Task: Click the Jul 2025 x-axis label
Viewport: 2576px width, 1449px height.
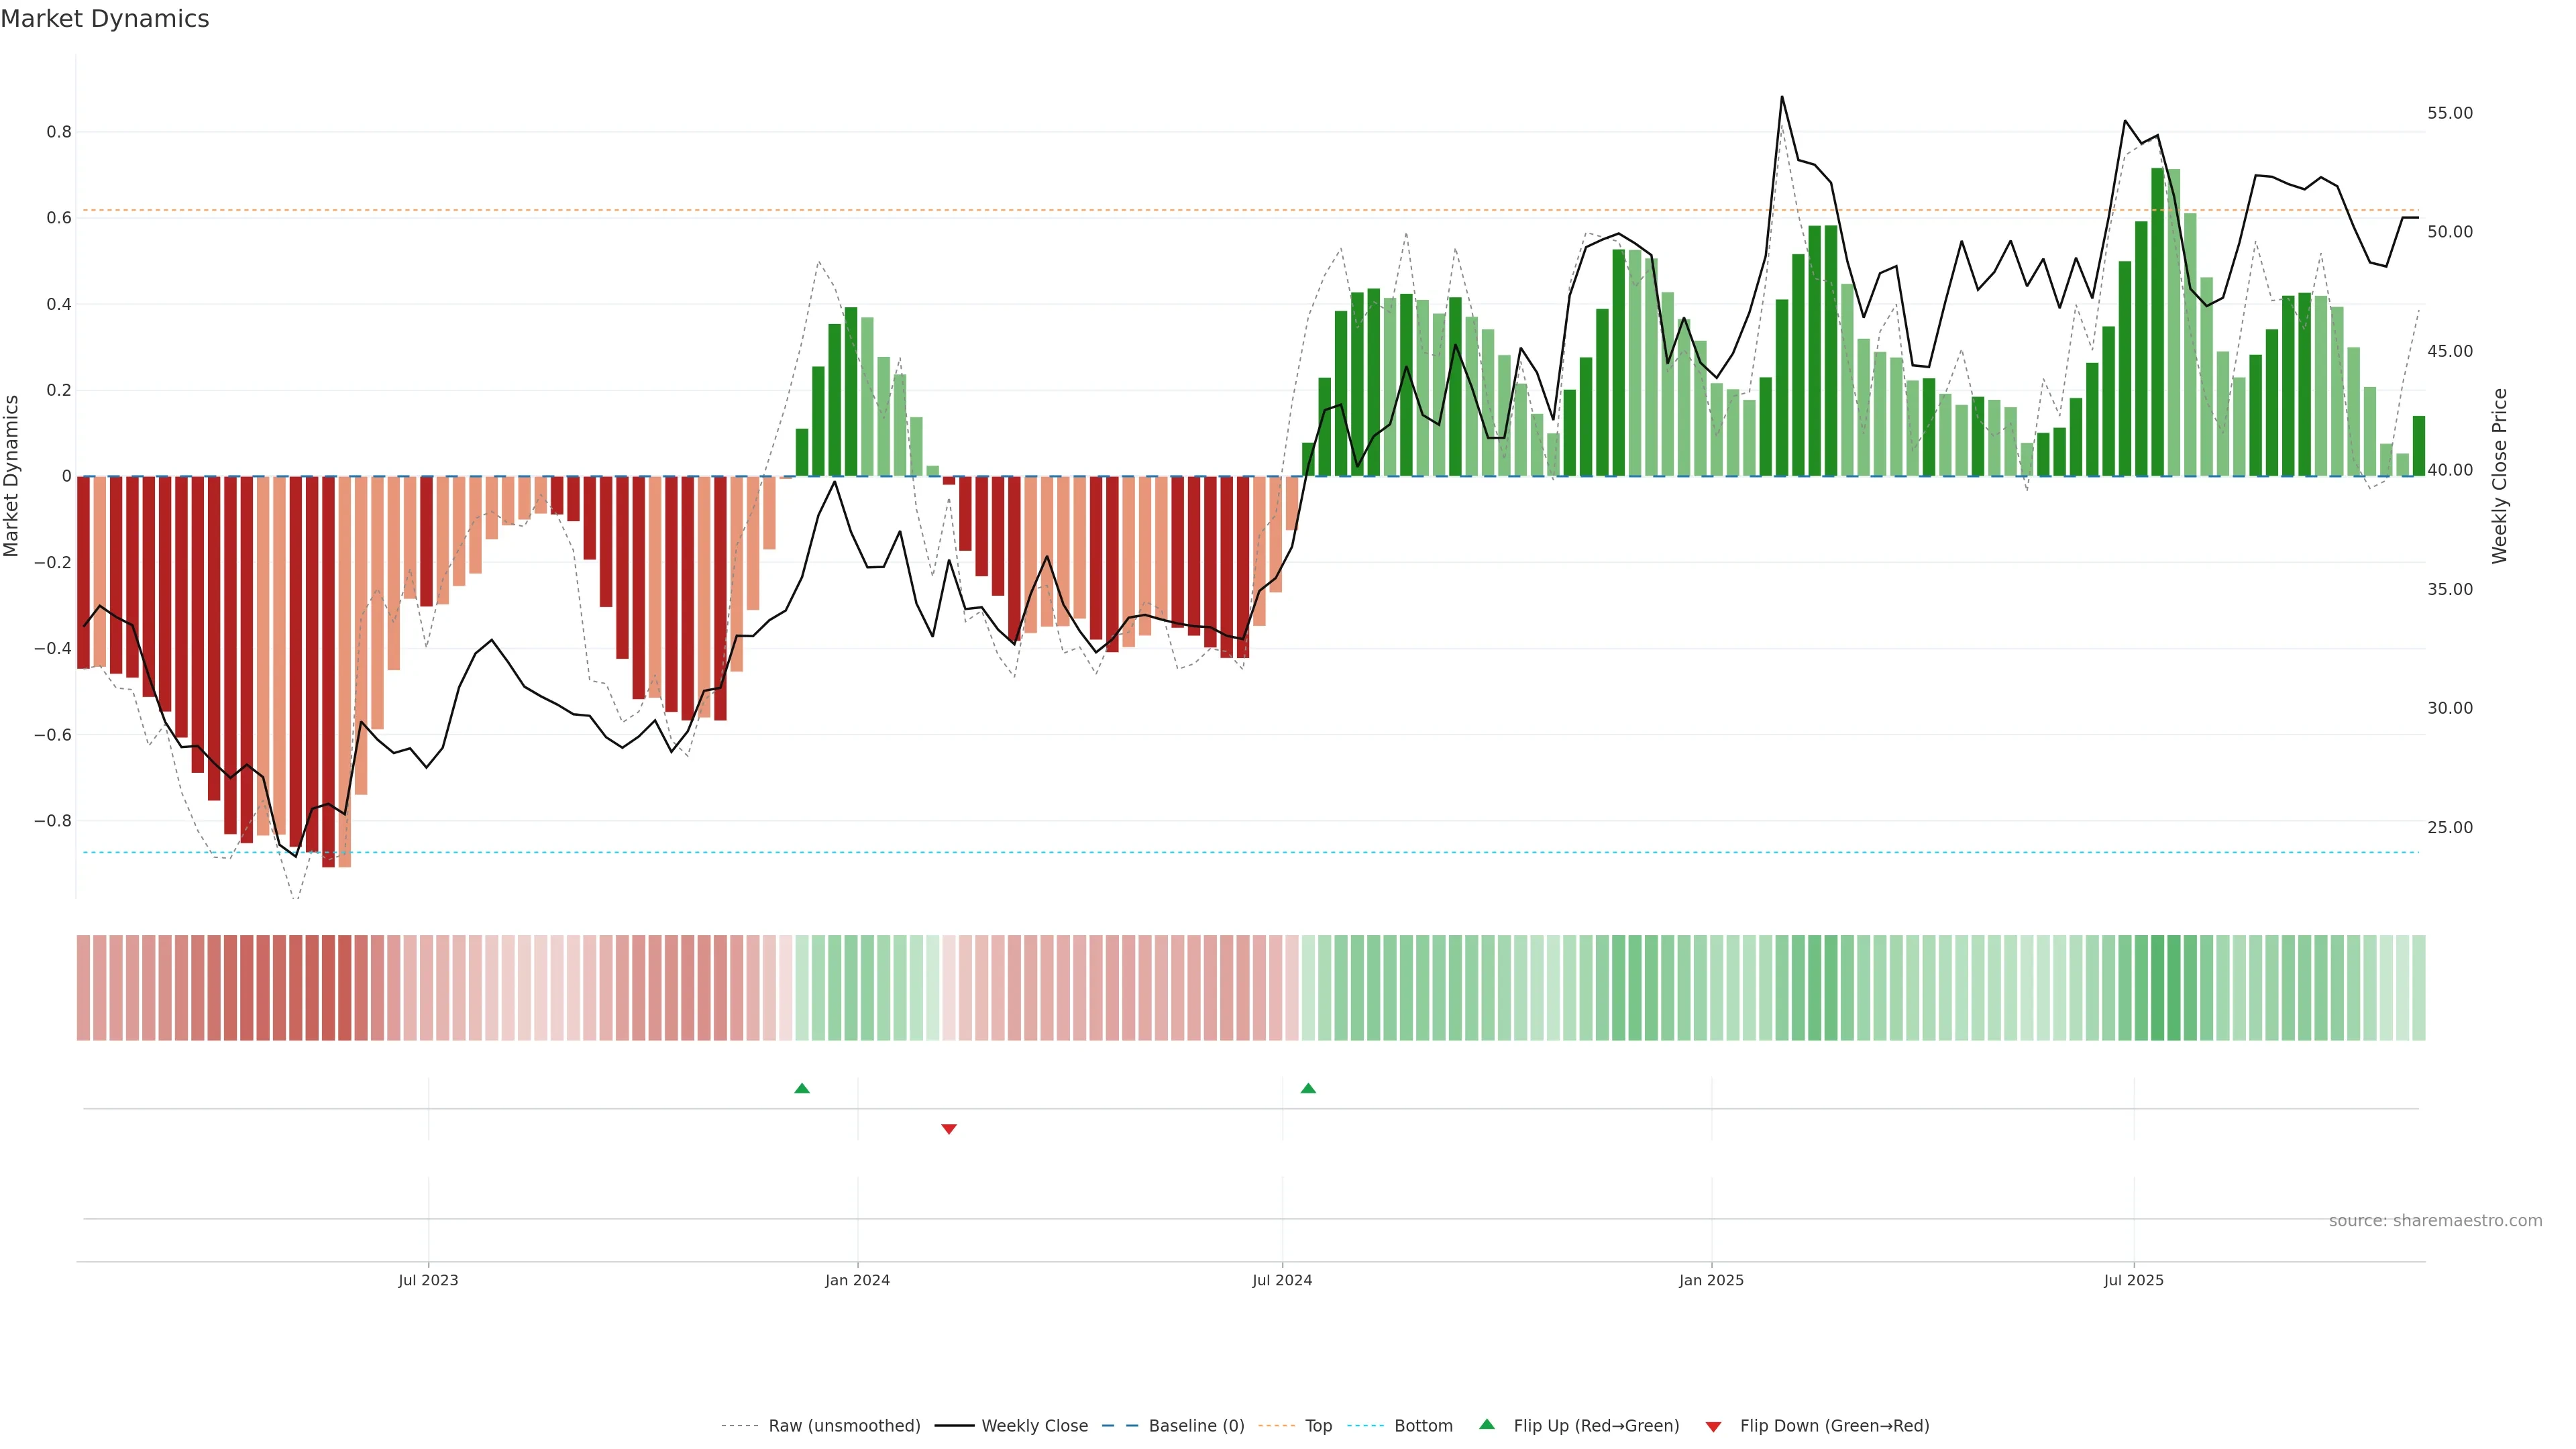Action: tap(2133, 1280)
